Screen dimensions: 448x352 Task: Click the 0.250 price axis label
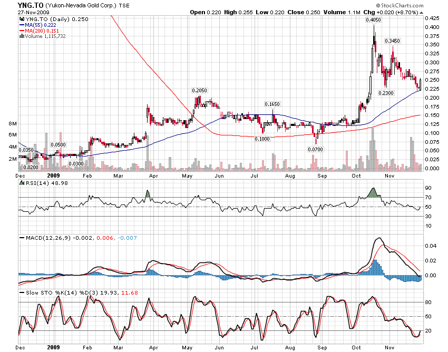(432, 80)
